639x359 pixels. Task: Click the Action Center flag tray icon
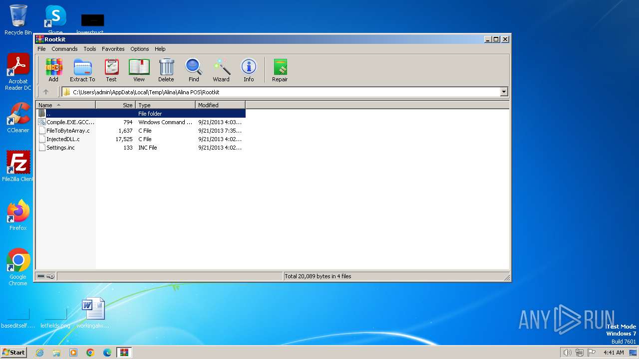tap(592, 353)
